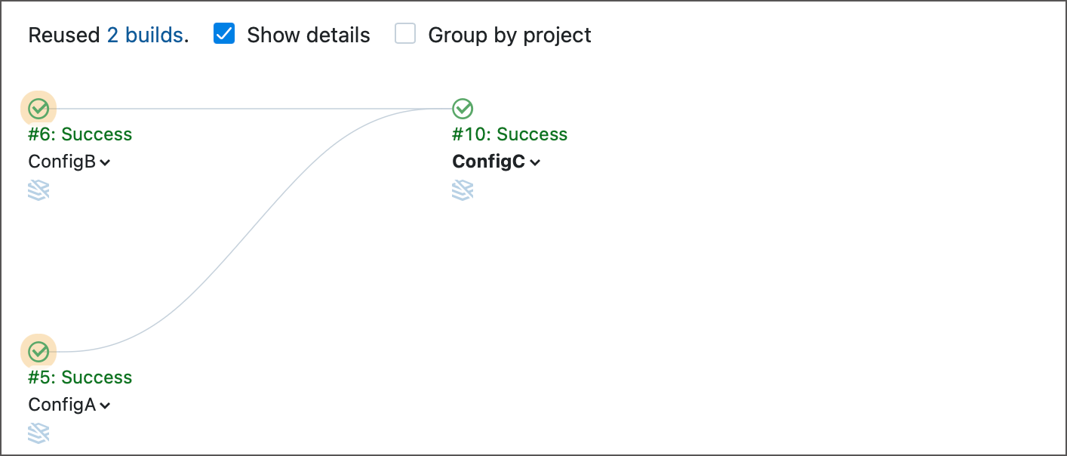Open build #6: Success
This screenshot has width=1067, height=456.
point(80,134)
